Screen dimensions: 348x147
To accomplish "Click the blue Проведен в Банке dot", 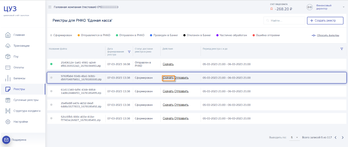I will (151, 35).
